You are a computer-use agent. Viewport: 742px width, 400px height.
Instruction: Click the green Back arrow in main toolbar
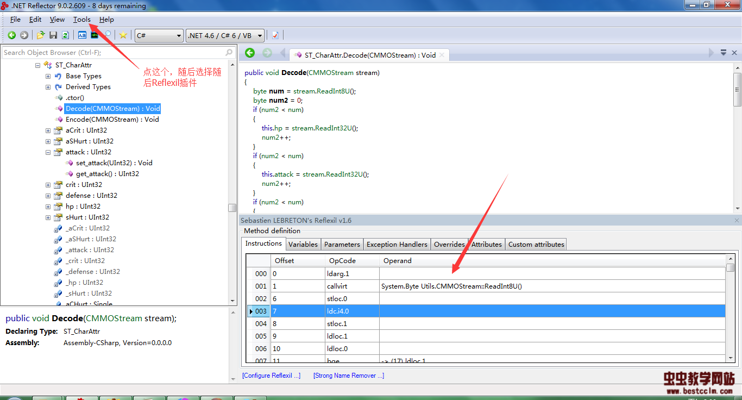coord(11,35)
